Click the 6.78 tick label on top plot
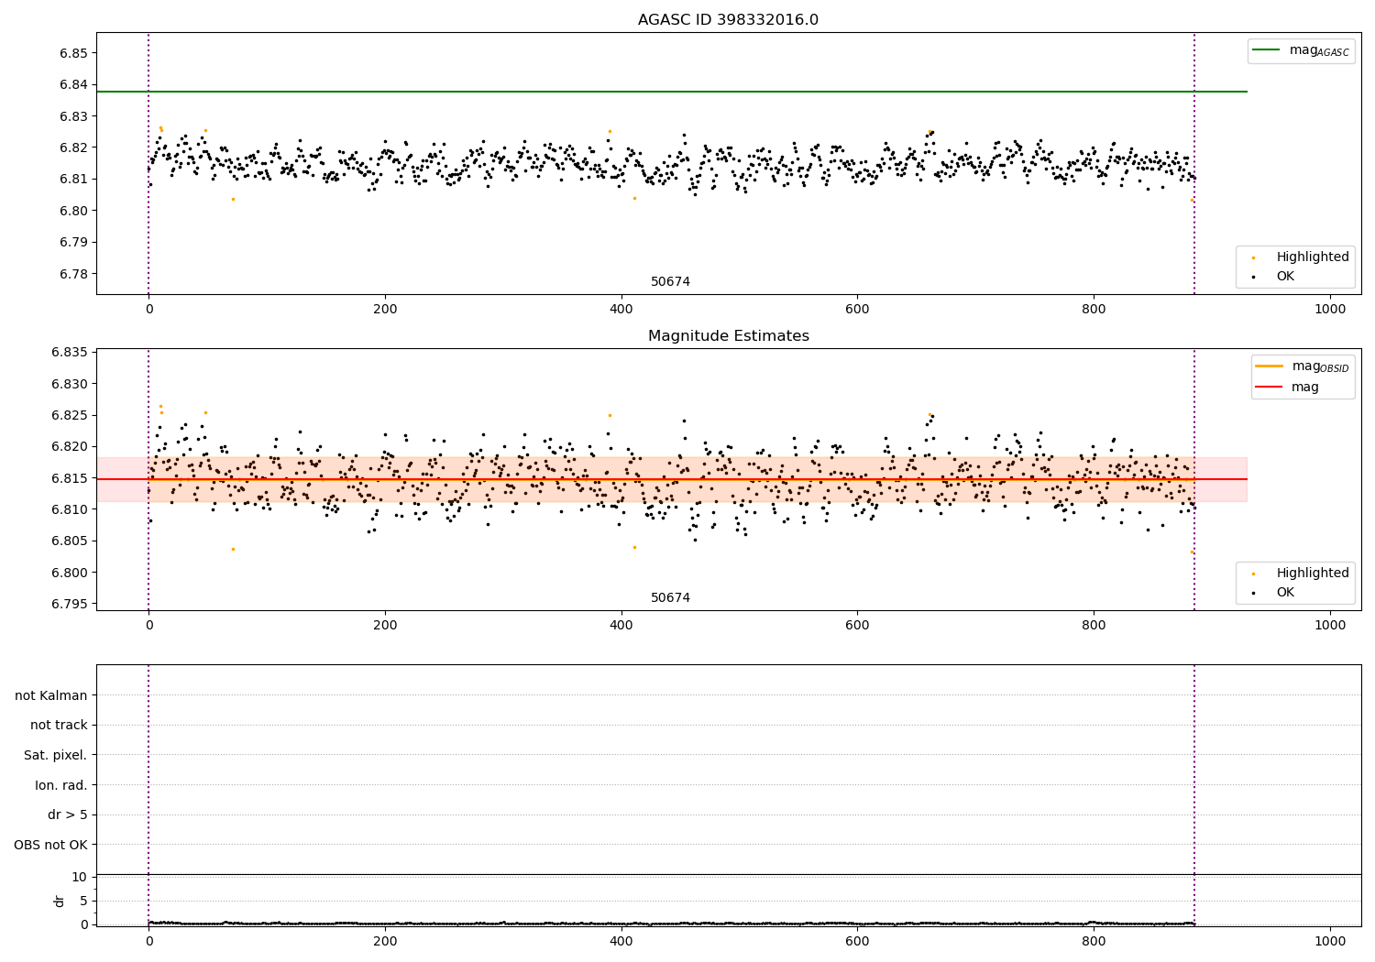1375x962 pixels. (x=71, y=274)
